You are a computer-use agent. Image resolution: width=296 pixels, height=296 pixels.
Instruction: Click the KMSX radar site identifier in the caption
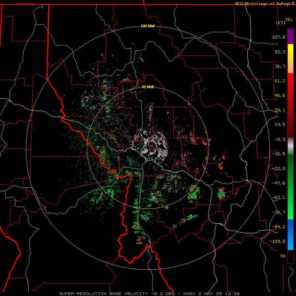pos(190,294)
